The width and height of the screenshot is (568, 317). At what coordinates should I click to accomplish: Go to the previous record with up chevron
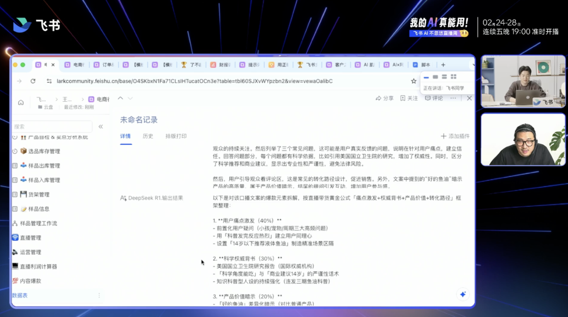coord(120,98)
